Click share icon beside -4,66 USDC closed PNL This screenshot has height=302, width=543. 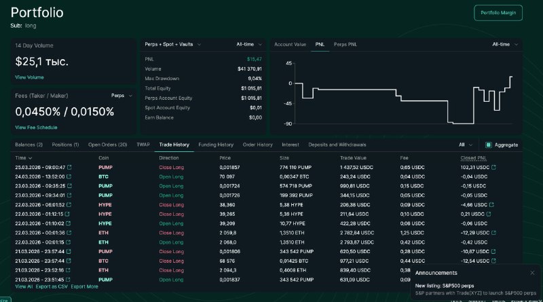tap(491, 205)
